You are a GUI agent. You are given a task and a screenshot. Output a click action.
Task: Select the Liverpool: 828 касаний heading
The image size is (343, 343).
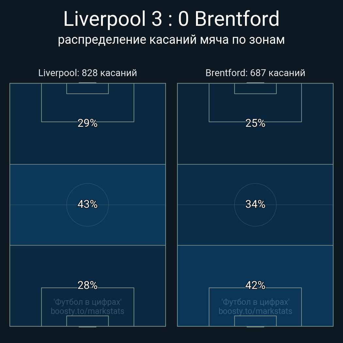click(88, 73)
